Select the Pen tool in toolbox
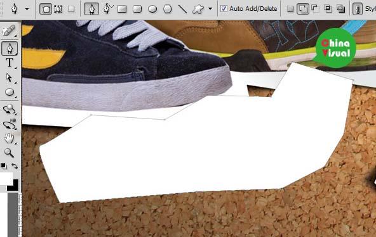 click(10, 48)
